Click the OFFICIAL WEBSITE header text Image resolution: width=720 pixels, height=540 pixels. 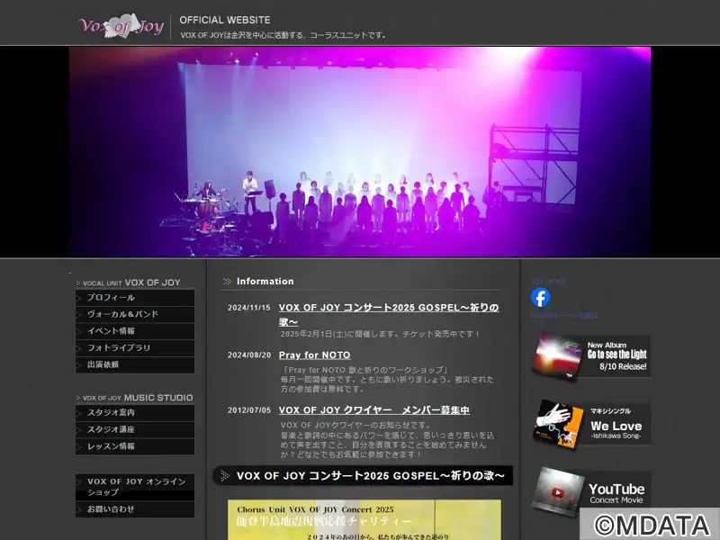pos(225,20)
